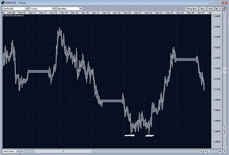The width and height of the screenshot is (229, 155).
Task: Click the Price Box button
Action: click(x=192, y=9)
